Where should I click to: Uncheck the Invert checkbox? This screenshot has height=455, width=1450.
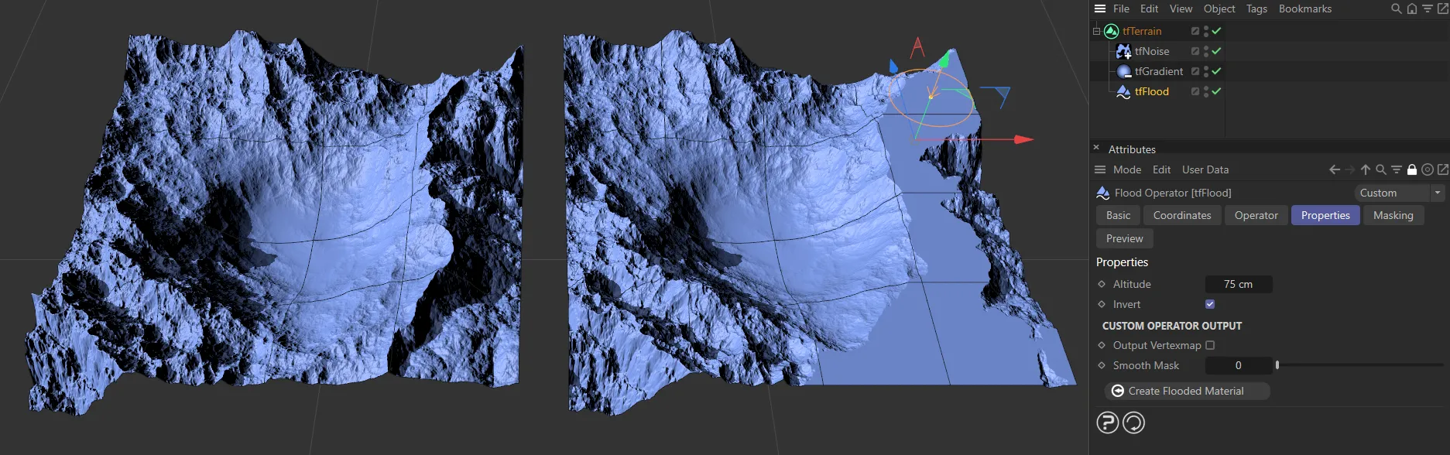[1210, 304]
